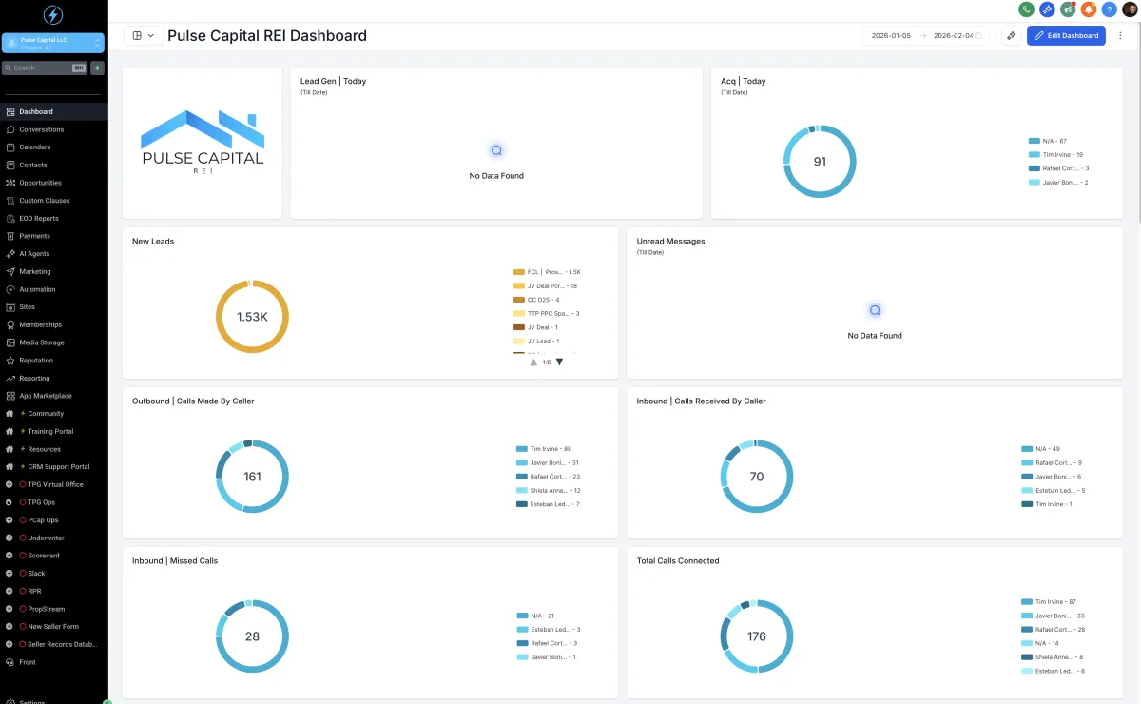
Task: Click the green phone dialer icon
Action: [x=1026, y=9]
